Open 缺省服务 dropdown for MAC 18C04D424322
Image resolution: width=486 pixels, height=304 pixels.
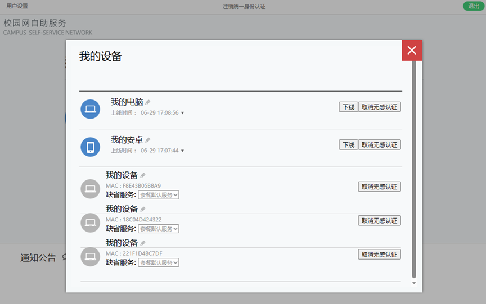(159, 229)
